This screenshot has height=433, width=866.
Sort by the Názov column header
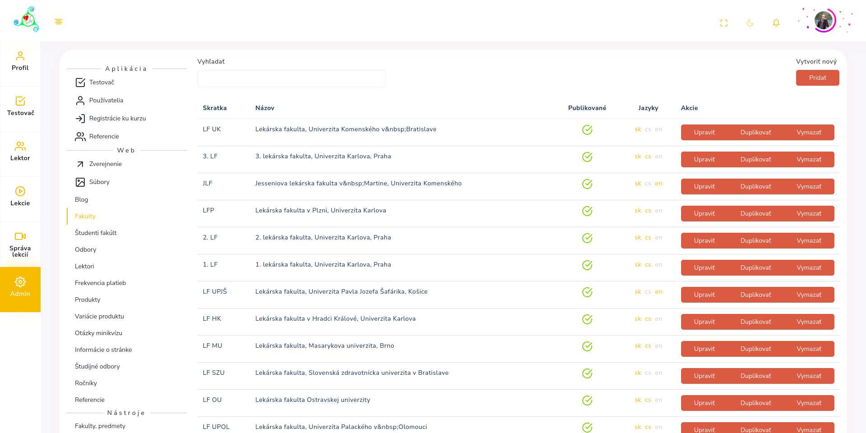pos(265,108)
